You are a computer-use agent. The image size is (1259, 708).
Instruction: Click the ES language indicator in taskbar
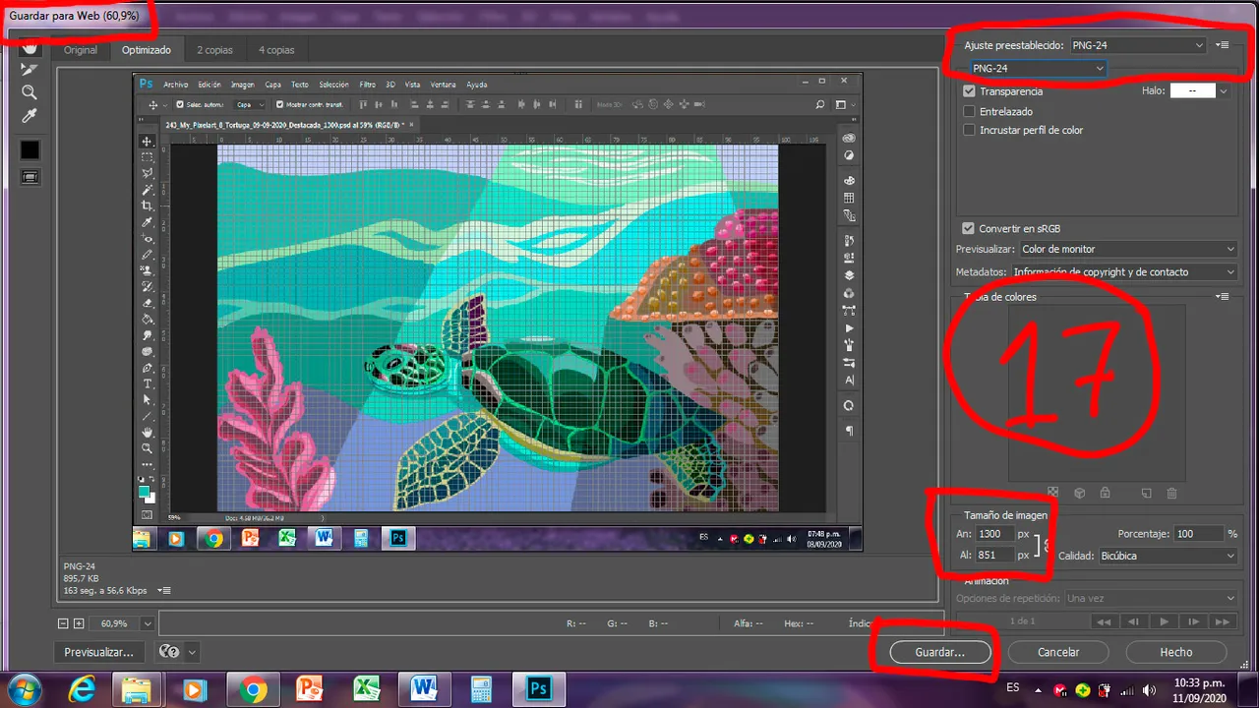coord(1013,686)
